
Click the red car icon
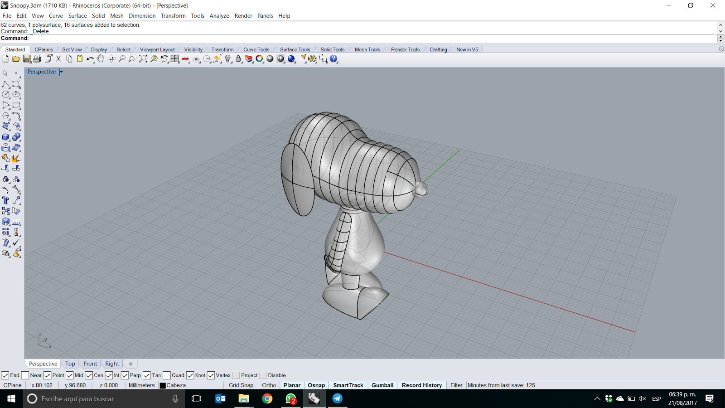point(185,59)
